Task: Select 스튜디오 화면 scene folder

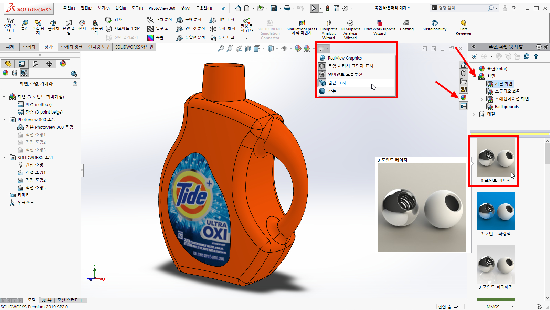Action: (504, 91)
